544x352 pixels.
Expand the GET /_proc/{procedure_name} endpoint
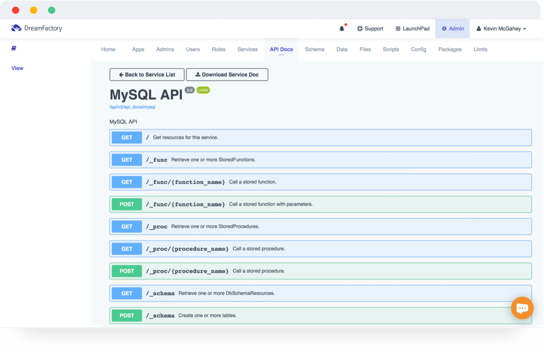tap(320, 249)
